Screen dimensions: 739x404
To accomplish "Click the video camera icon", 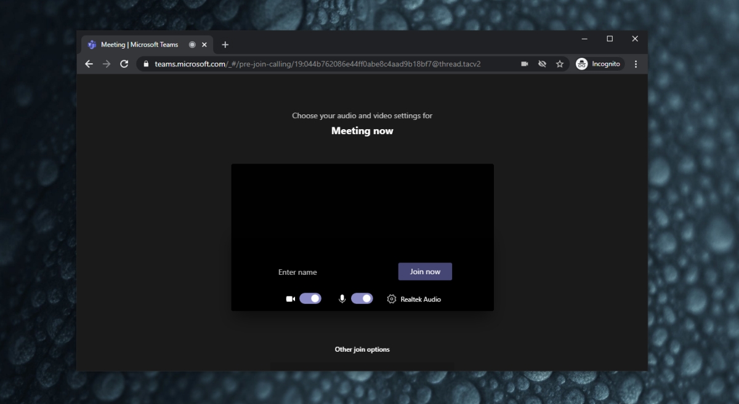I will pos(291,299).
